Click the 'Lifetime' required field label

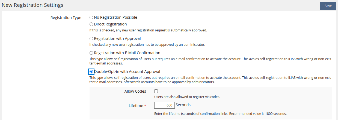[136, 105]
